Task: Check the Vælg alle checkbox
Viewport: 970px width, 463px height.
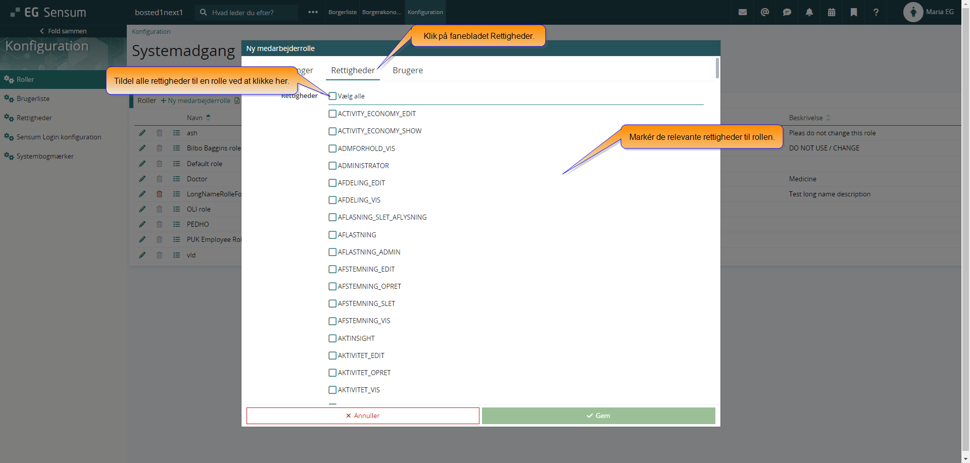Action: (332, 96)
